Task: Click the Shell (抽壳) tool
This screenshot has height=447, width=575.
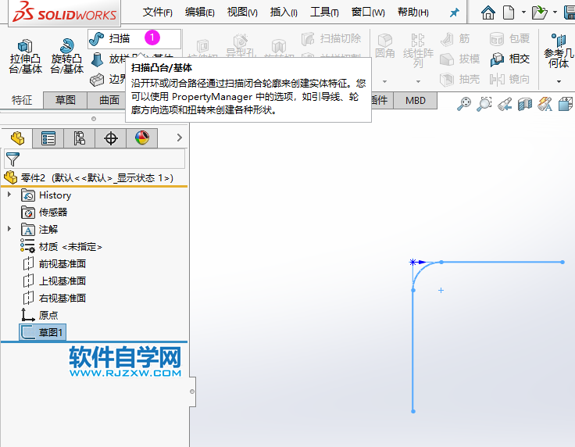Action: [460, 79]
